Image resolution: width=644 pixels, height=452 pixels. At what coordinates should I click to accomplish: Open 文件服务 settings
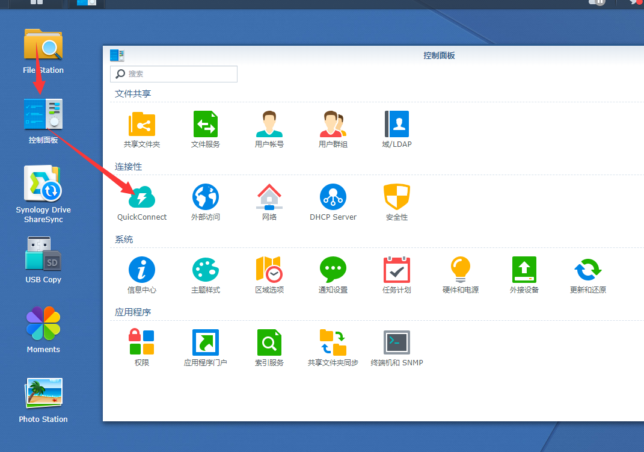[206, 129]
